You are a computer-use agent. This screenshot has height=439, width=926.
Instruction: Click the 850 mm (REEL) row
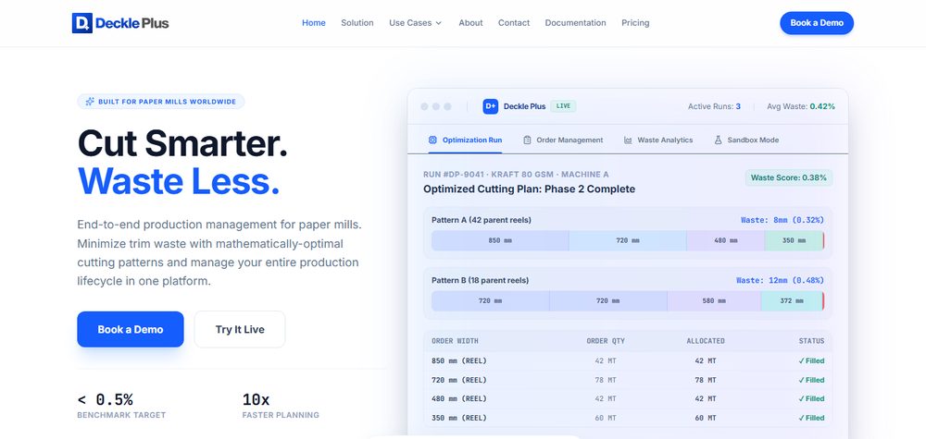[x=628, y=360]
